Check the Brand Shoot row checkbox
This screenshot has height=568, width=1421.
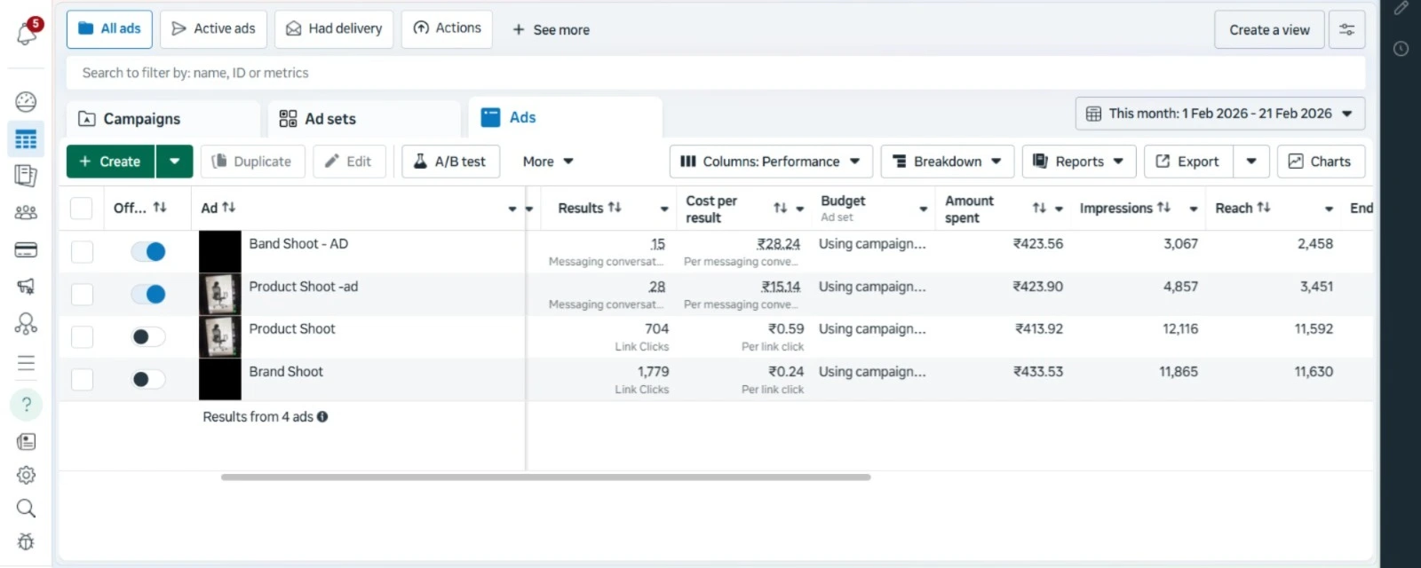pyautogui.click(x=82, y=379)
